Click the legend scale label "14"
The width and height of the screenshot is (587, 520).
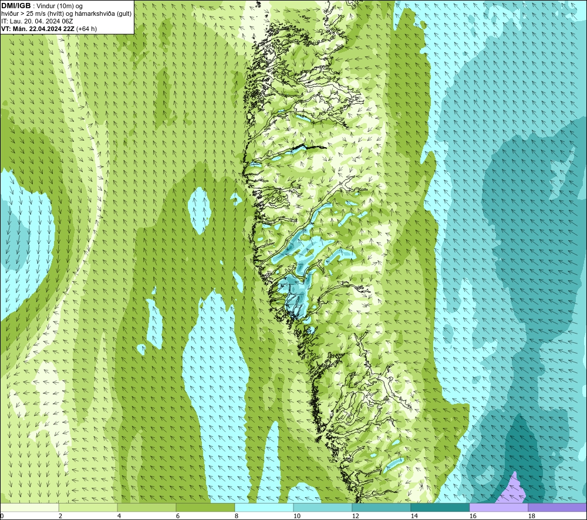tap(414, 516)
